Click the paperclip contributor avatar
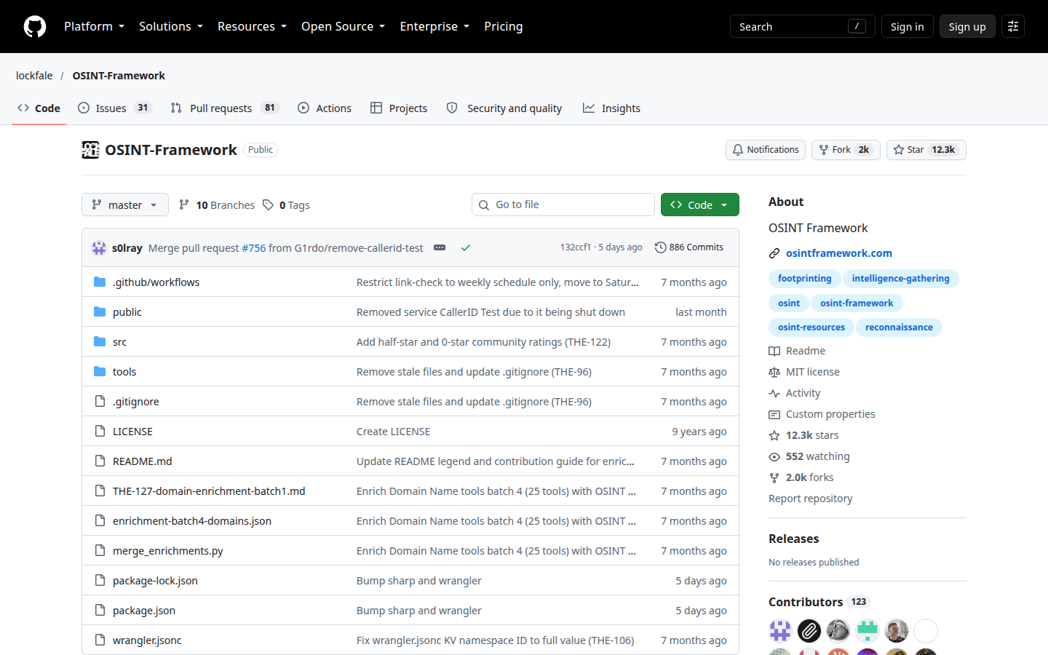The image size is (1048, 655). pos(809,631)
